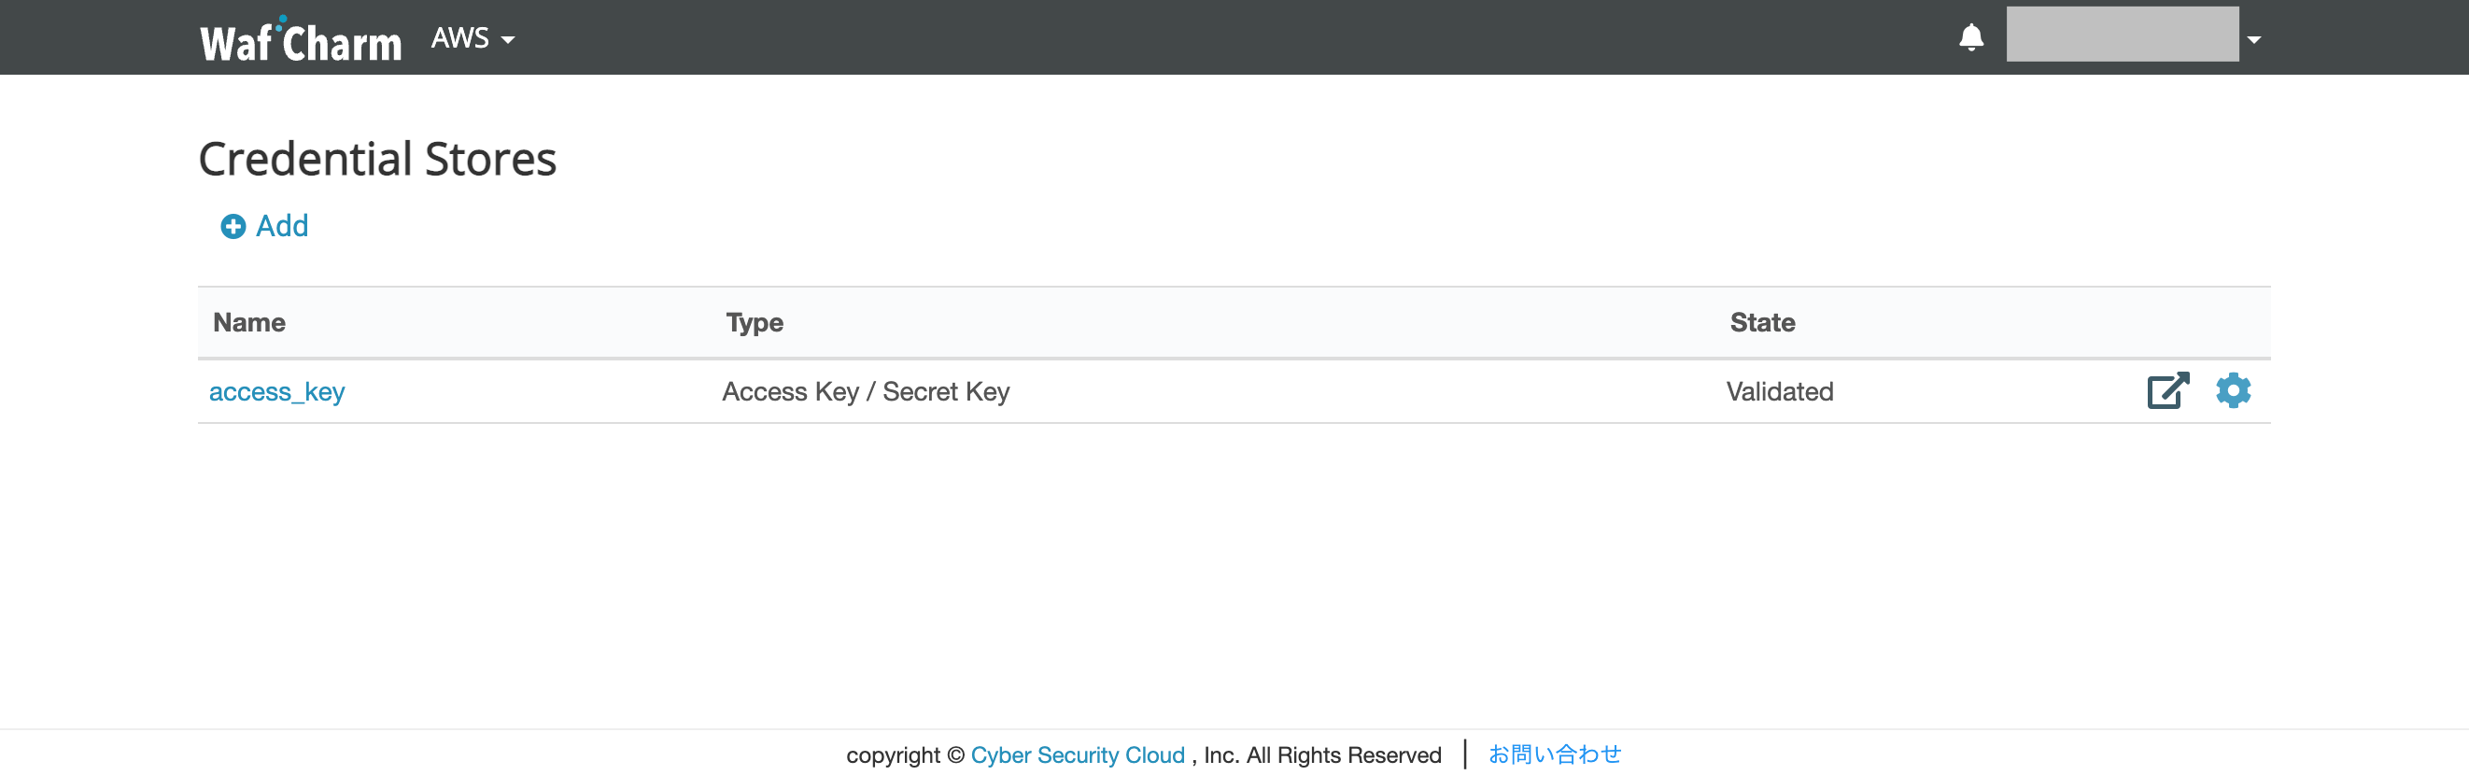Click the Add credential store link
The width and height of the screenshot is (2469, 775).
click(264, 227)
